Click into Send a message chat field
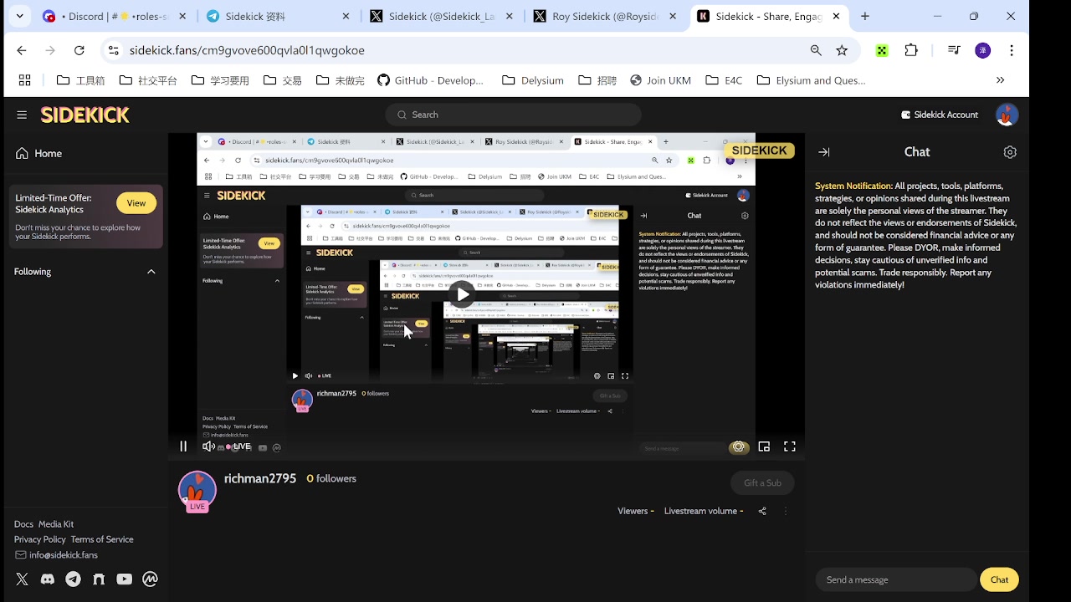 click(x=895, y=579)
